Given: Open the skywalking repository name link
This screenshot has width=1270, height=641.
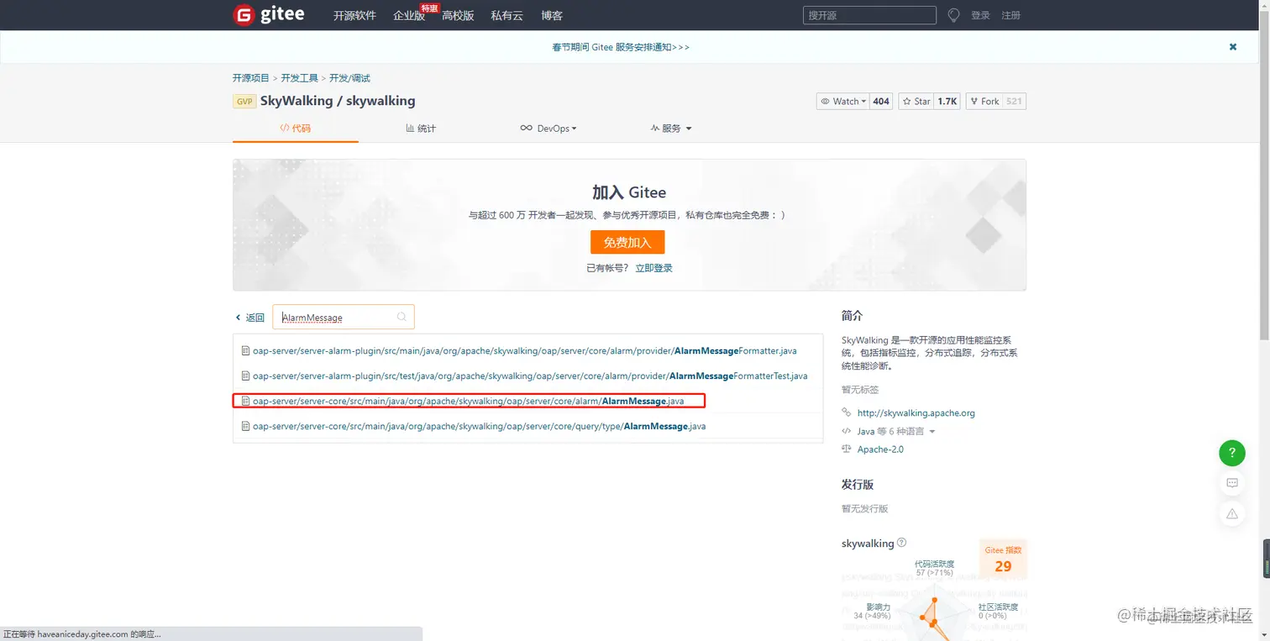Looking at the screenshot, I should pyautogui.click(x=380, y=101).
